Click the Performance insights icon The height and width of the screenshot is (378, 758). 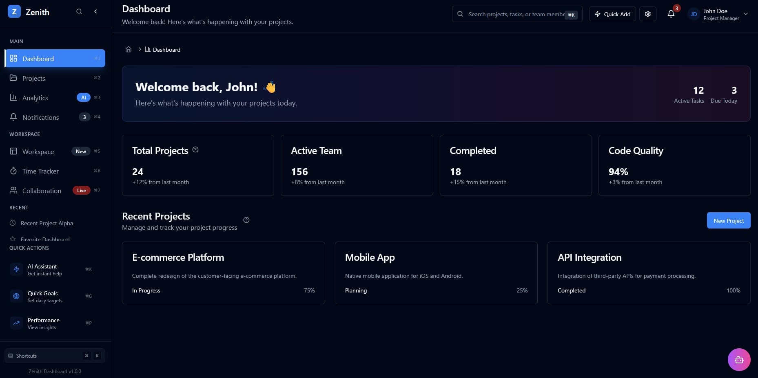[x=16, y=323]
